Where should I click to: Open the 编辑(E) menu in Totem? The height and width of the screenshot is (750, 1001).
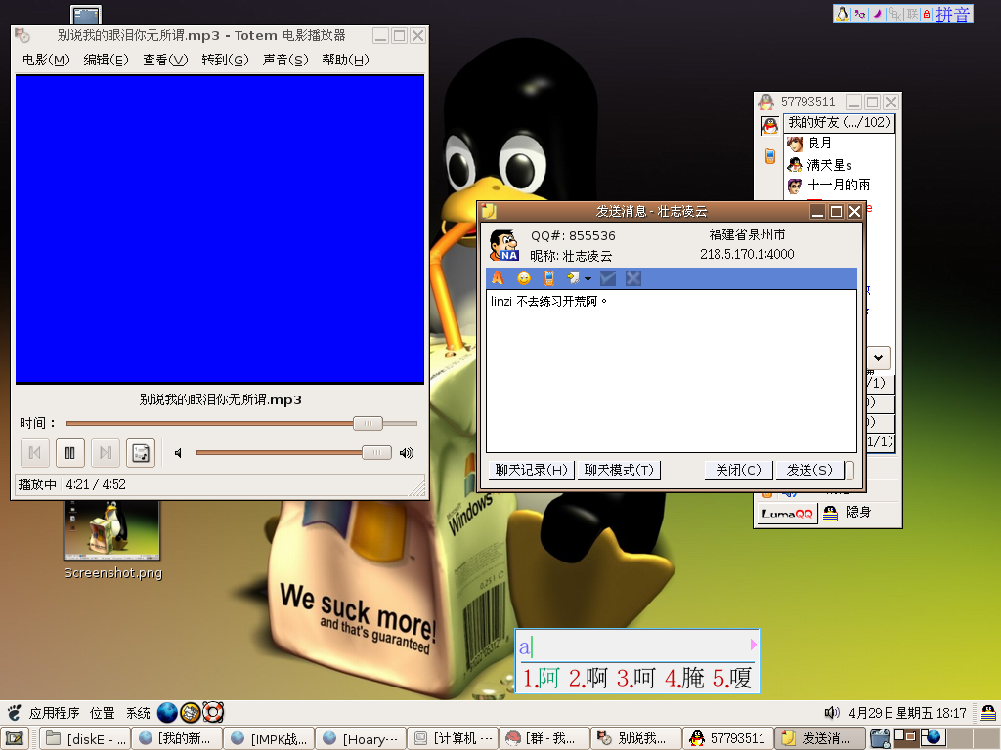click(106, 60)
